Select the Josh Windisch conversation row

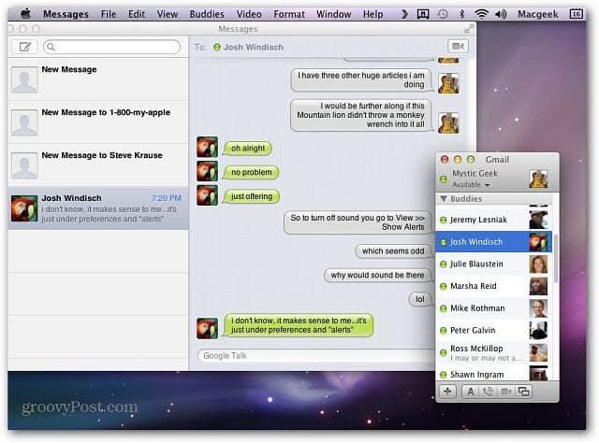[x=97, y=208]
